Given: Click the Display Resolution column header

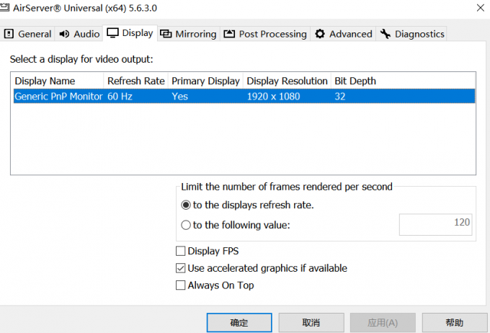Looking at the screenshot, I should click(x=287, y=81).
